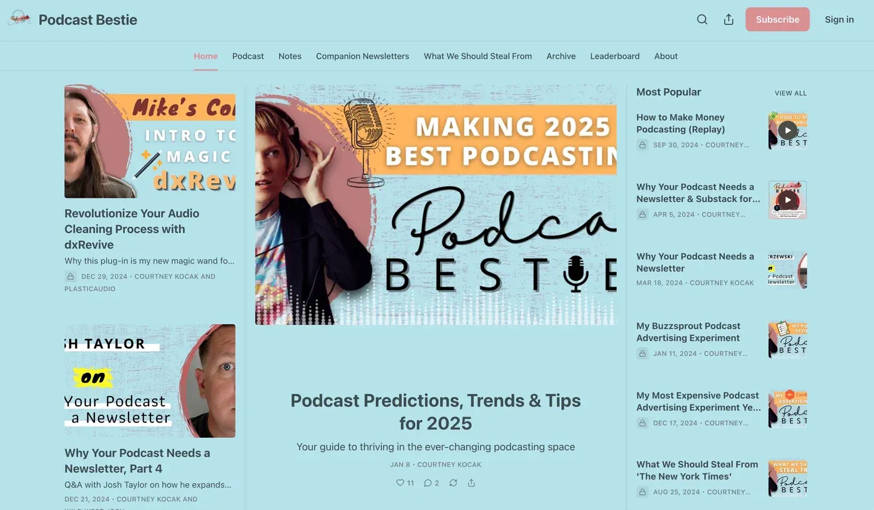Screen dimensions: 874x510
Task: Open comments on Podcast Predictions post
Action: click(428, 483)
